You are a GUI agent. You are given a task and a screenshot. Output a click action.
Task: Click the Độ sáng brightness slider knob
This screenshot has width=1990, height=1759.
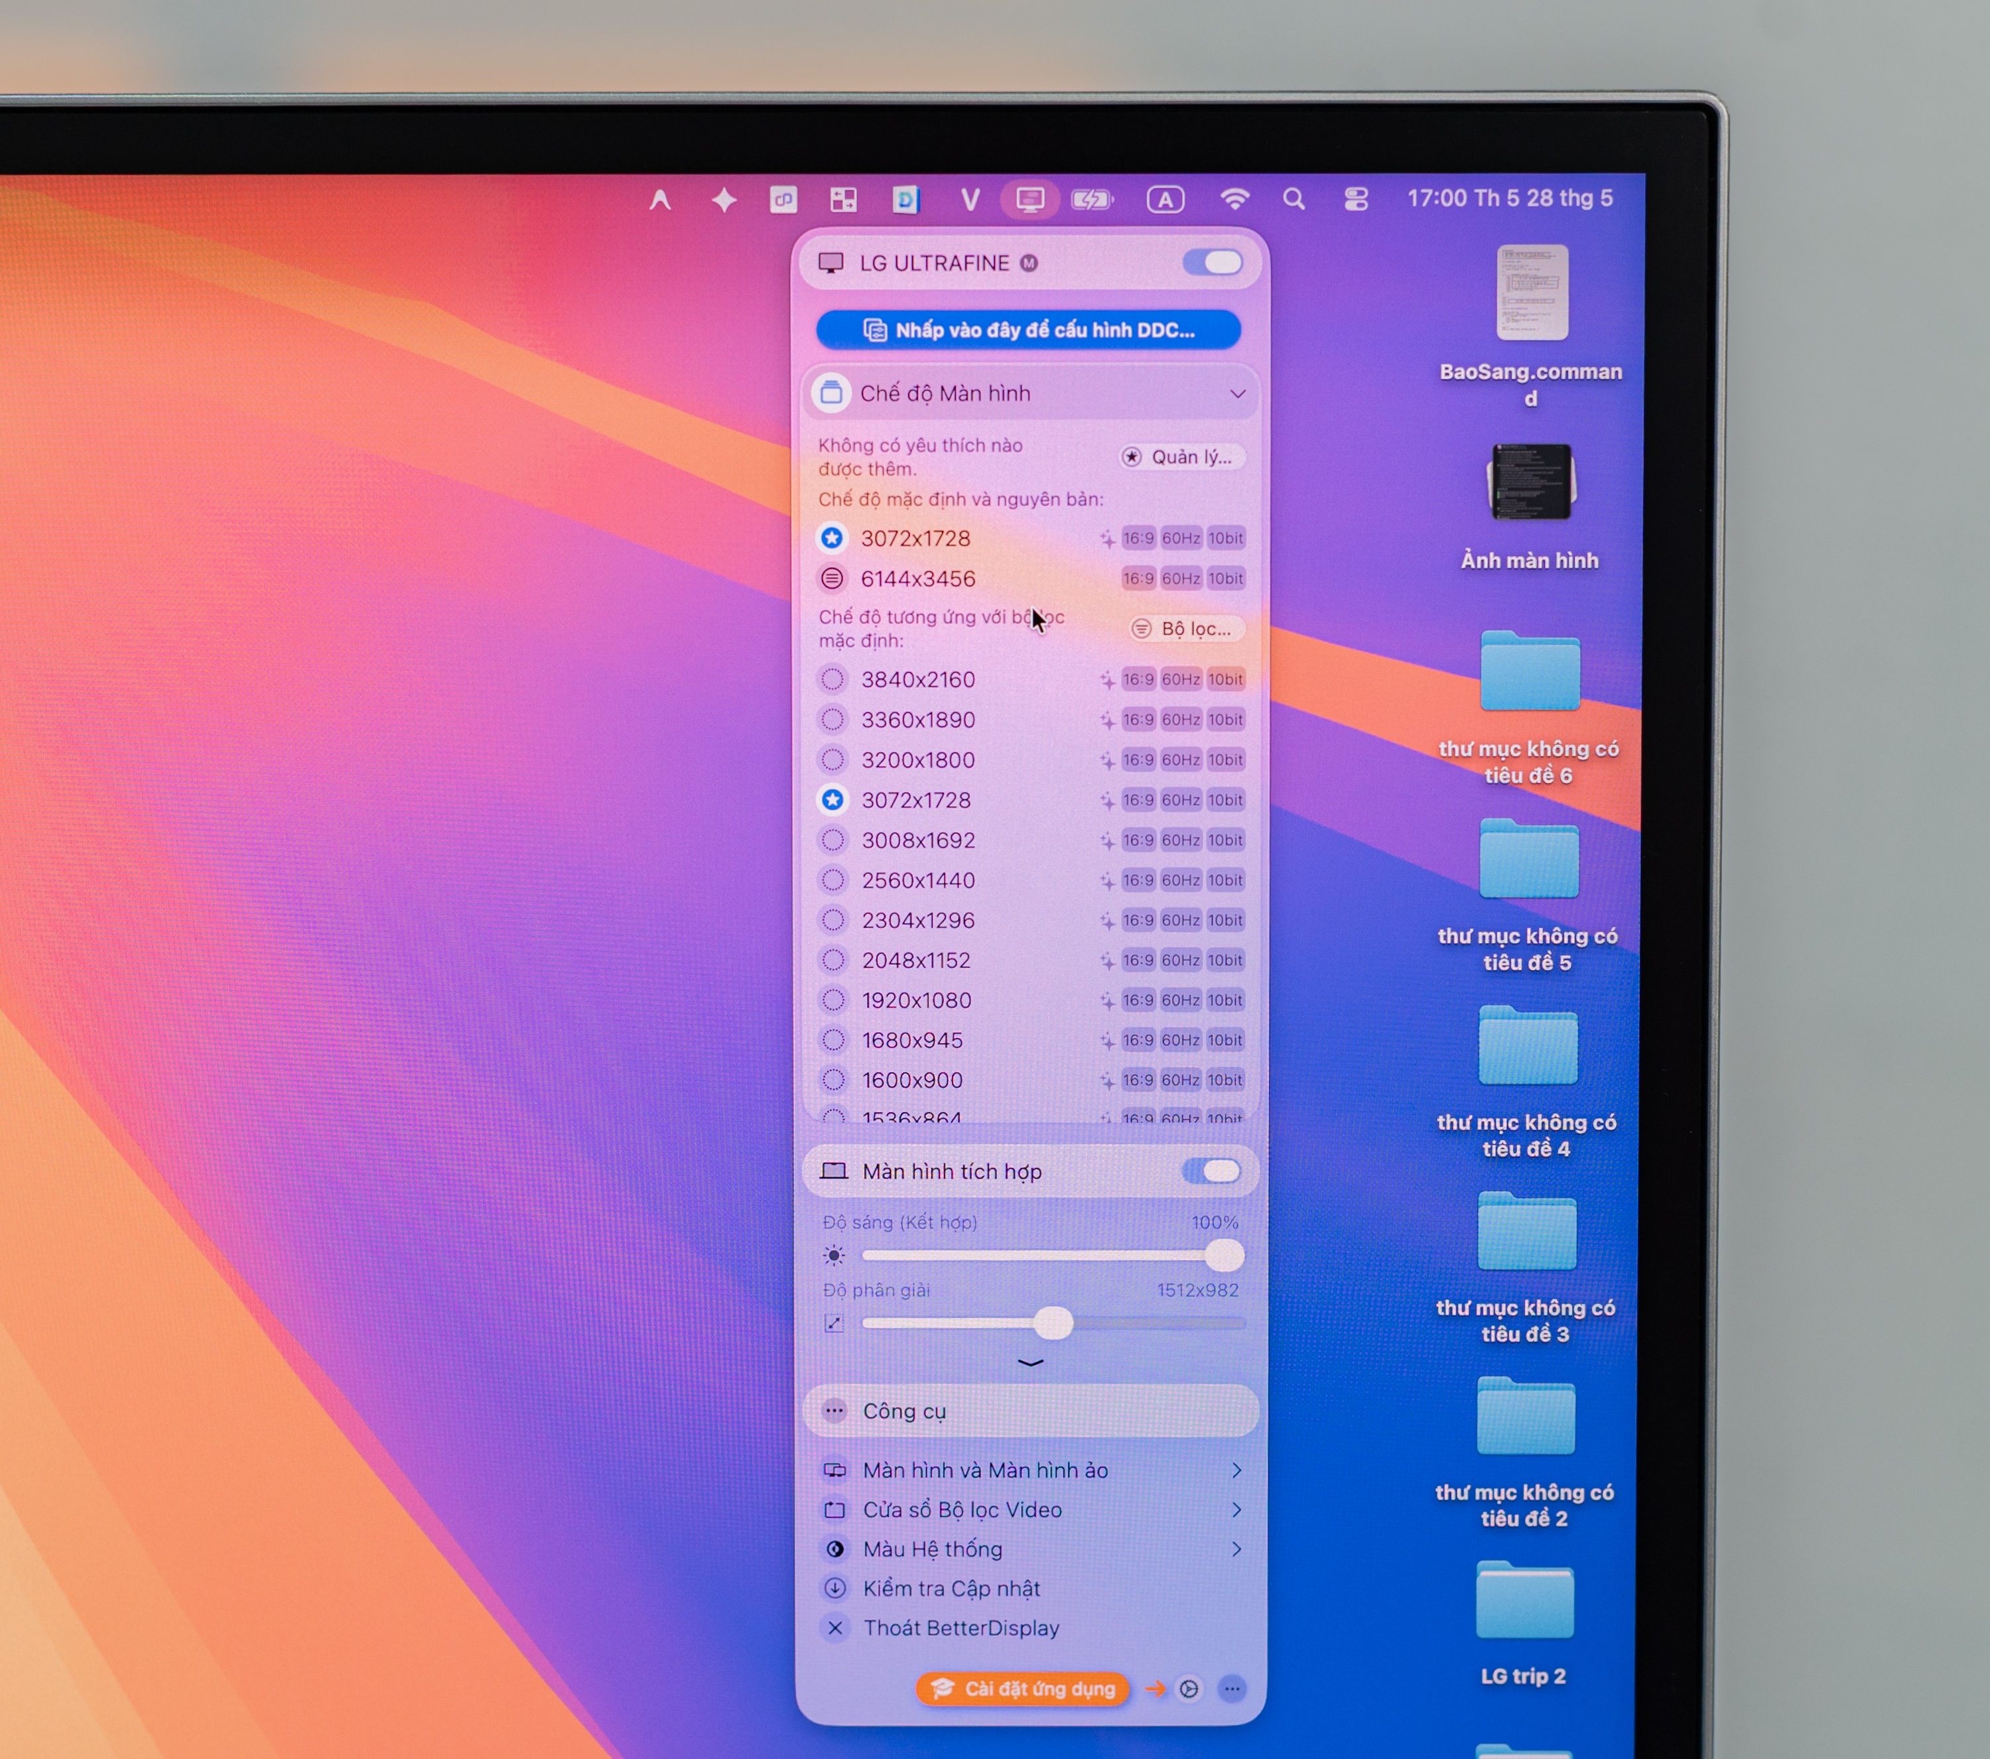tap(1224, 1256)
